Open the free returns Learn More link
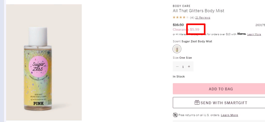This screenshot has height=122, width=265. (229, 115)
